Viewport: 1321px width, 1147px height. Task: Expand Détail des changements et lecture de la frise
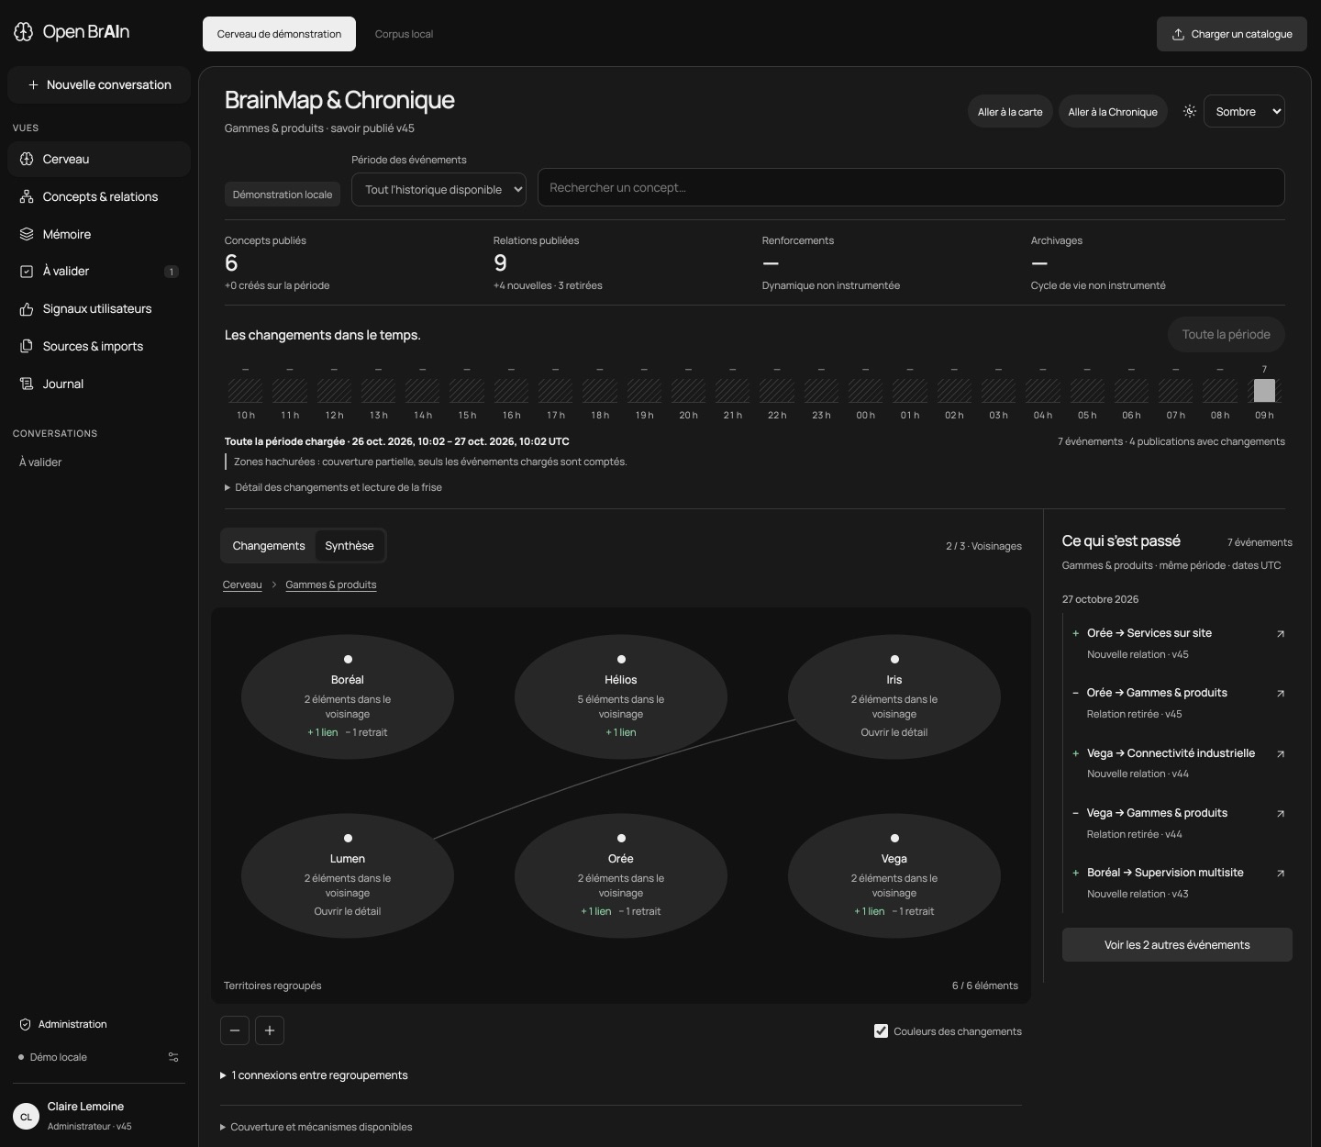tap(333, 487)
